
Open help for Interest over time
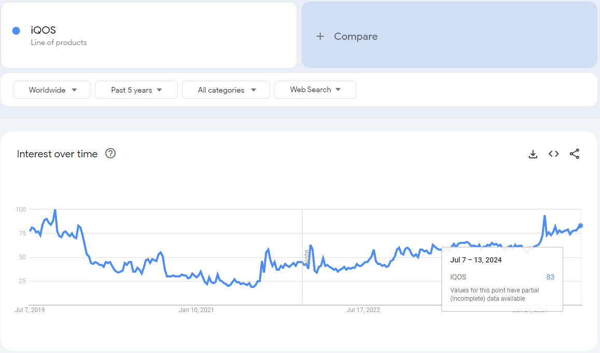tap(110, 153)
